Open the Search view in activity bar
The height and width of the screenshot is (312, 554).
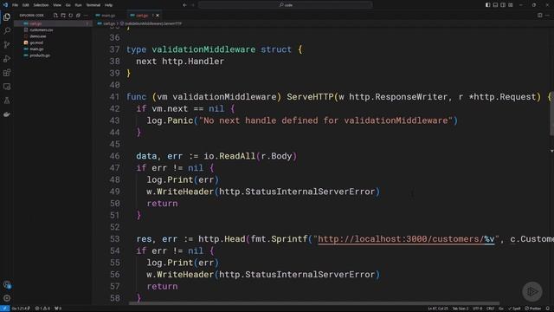point(7,31)
